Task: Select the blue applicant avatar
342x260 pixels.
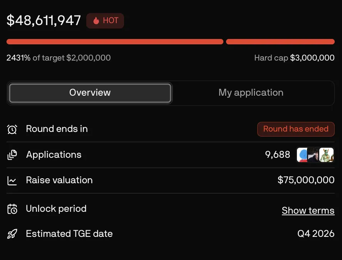Action: click(x=302, y=155)
